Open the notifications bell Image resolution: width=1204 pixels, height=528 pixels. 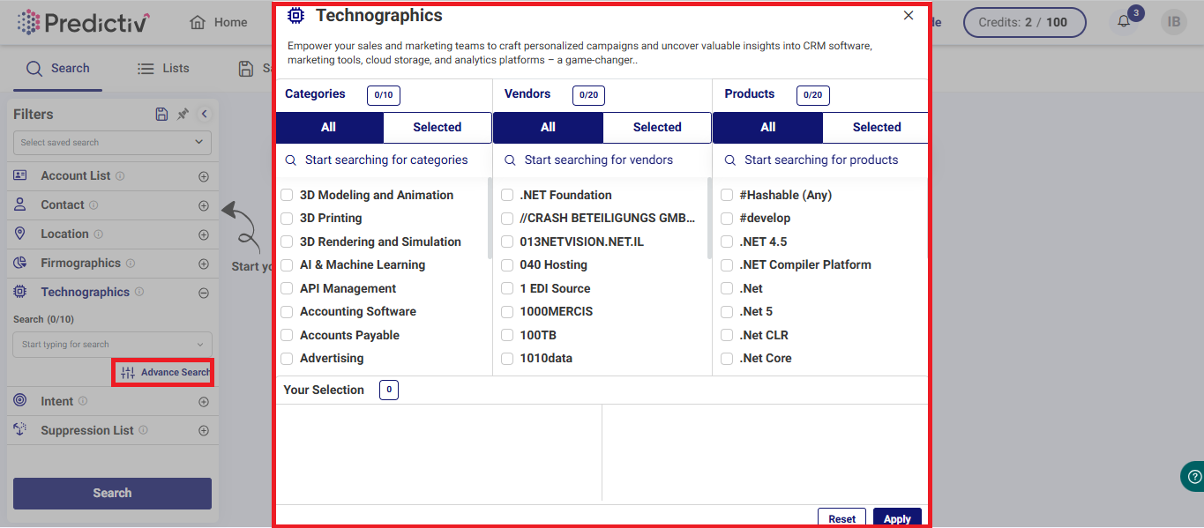coord(1124,22)
